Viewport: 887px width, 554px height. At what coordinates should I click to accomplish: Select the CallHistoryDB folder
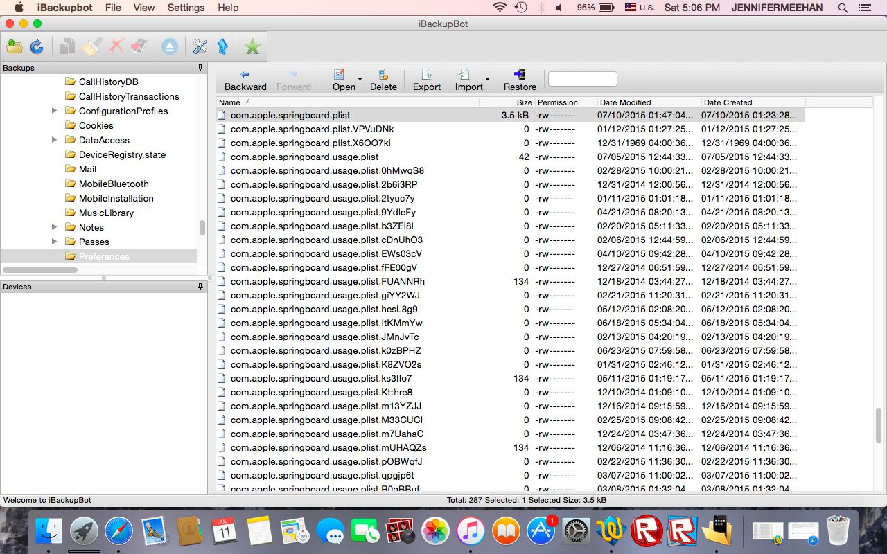pyautogui.click(x=109, y=82)
